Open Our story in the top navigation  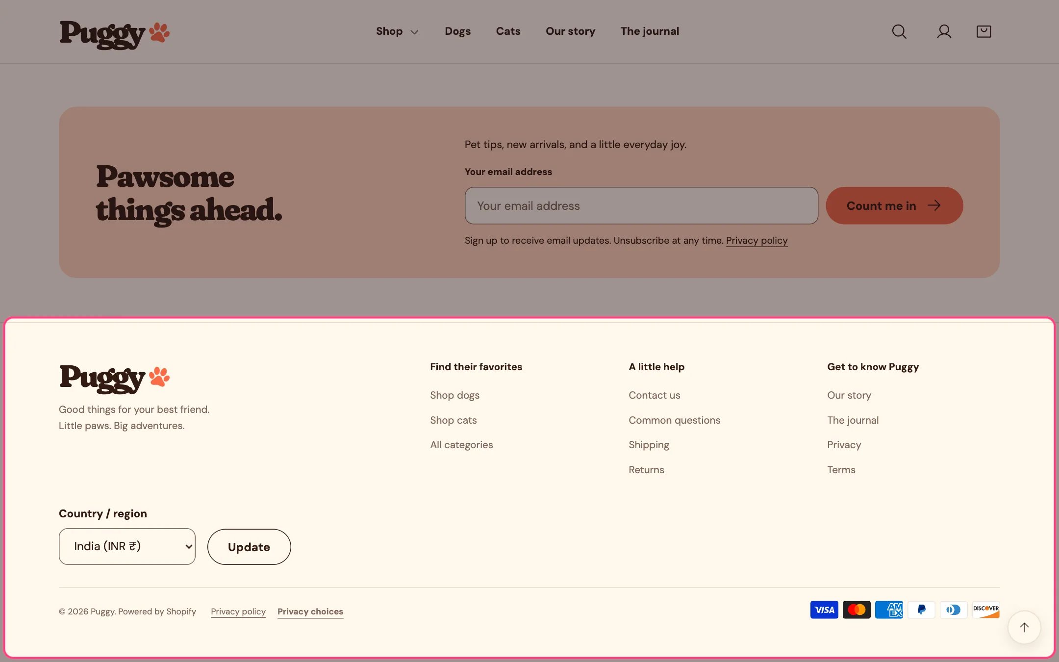[x=570, y=31]
